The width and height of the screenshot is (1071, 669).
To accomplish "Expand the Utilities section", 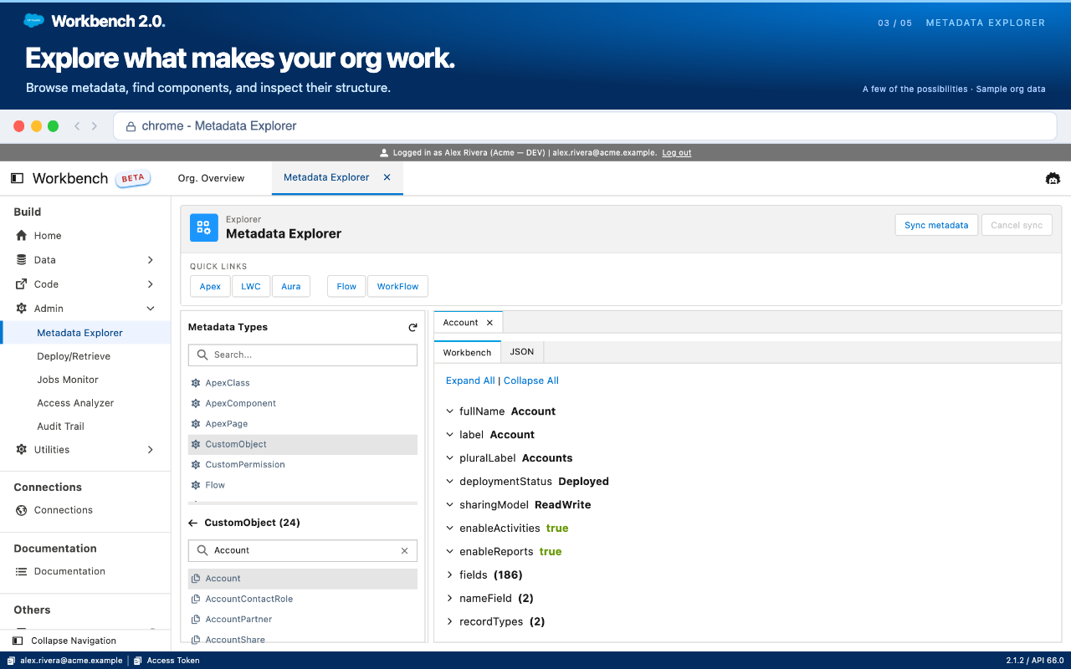I will click(x=85, y=450).
